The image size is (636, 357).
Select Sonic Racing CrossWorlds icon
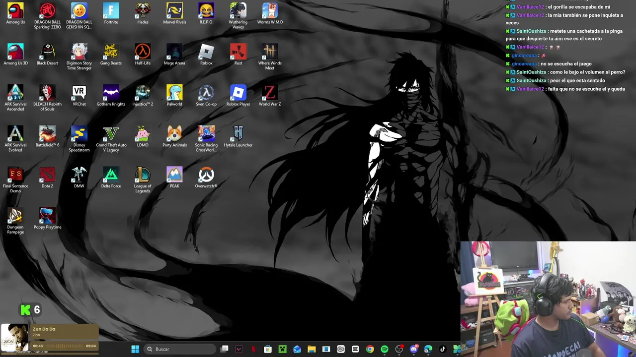[x=206, y=139]
